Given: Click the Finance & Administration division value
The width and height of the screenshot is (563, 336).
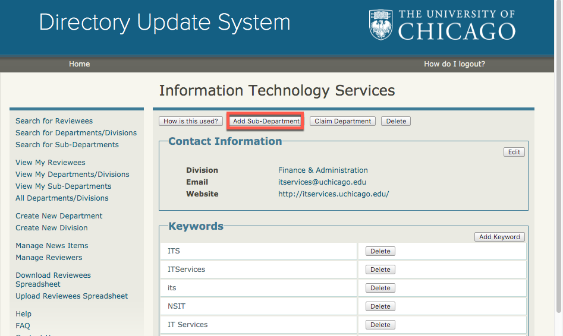Looking at the screenshot, I should click(323, 170).
